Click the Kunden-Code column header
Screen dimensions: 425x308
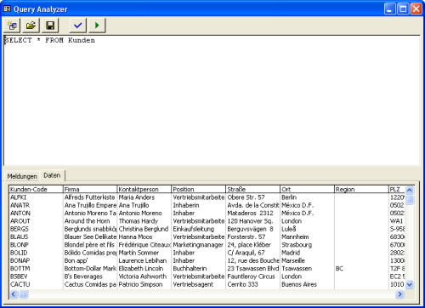(36, 189)
